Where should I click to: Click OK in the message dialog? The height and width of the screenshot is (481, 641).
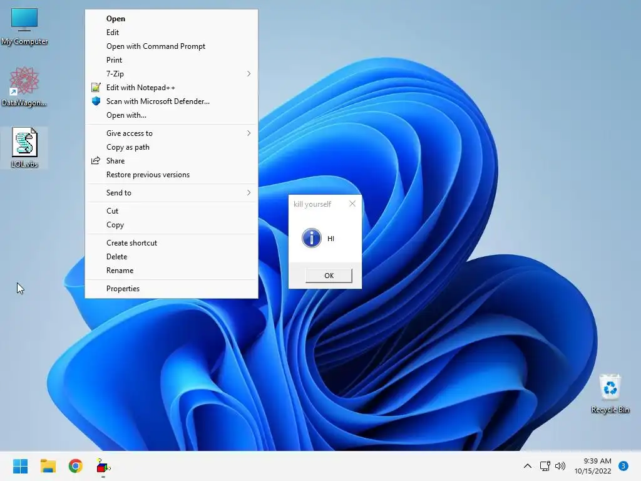(329, 276)
